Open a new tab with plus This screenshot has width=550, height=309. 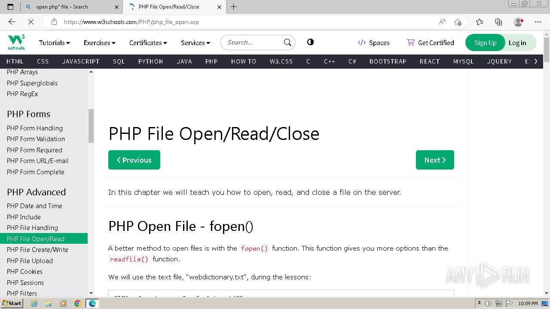233,7
